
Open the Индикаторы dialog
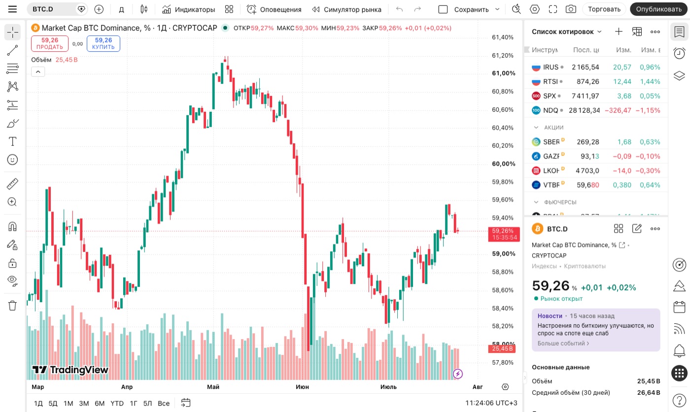(x=189, y=9)
